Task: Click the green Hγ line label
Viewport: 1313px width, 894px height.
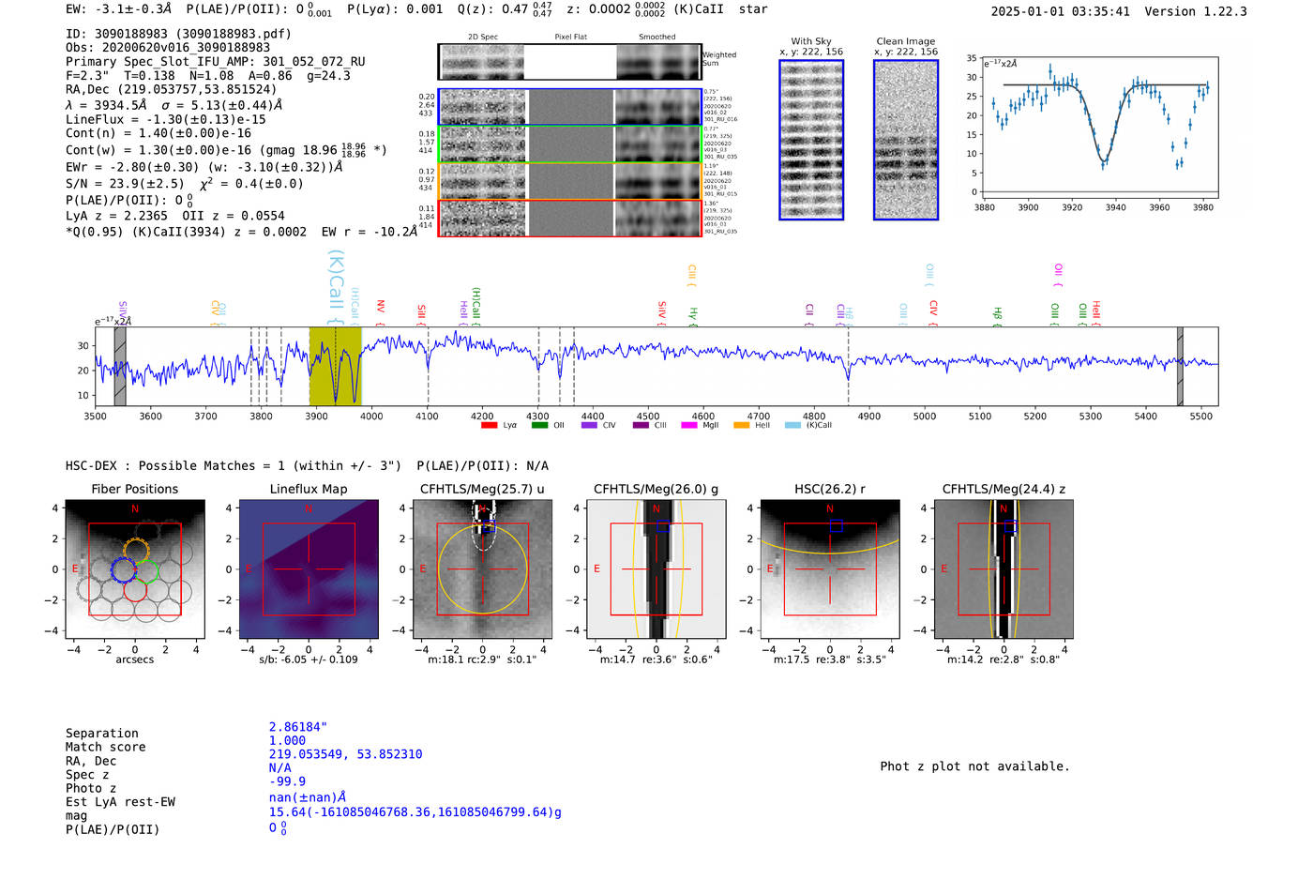Action: tap(693, 315)
